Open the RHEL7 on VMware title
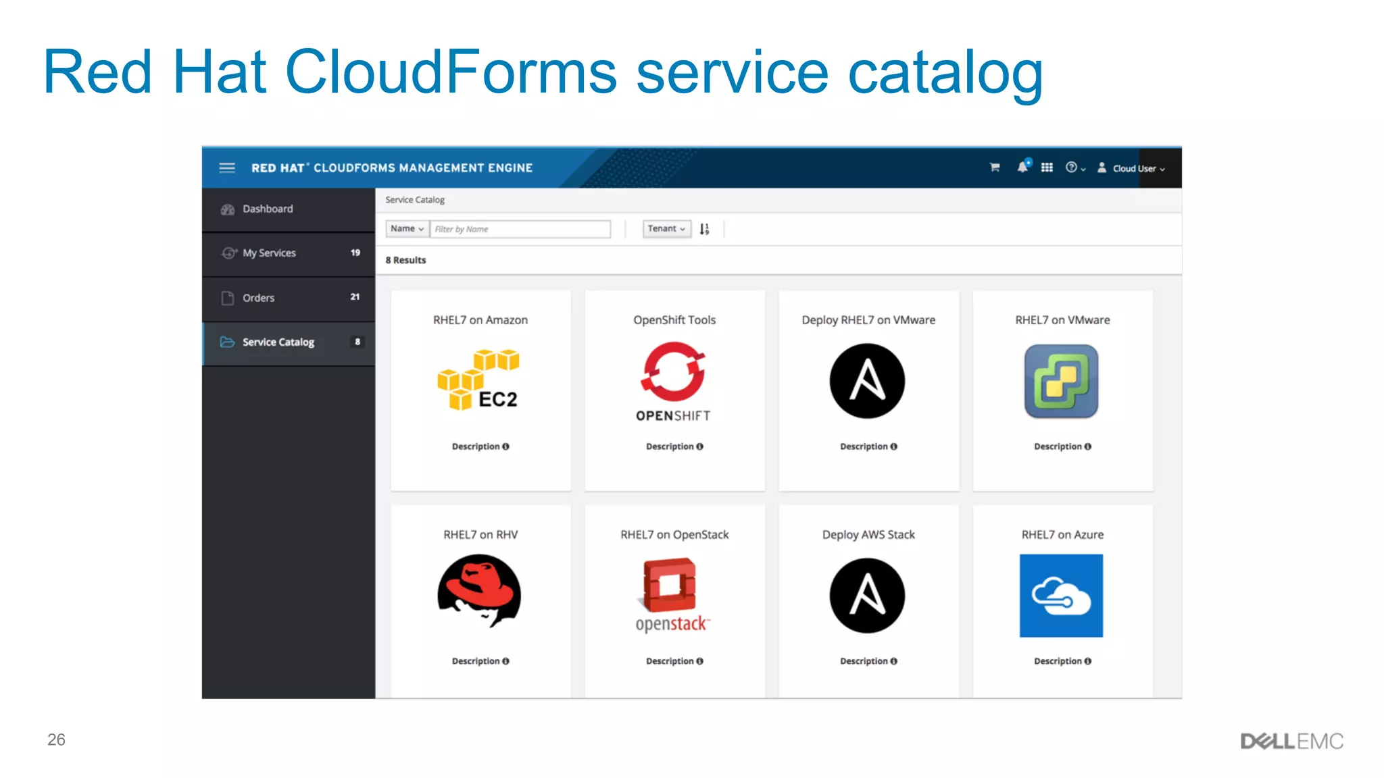Screen dimensions: 1384x778 [1062, 320]
